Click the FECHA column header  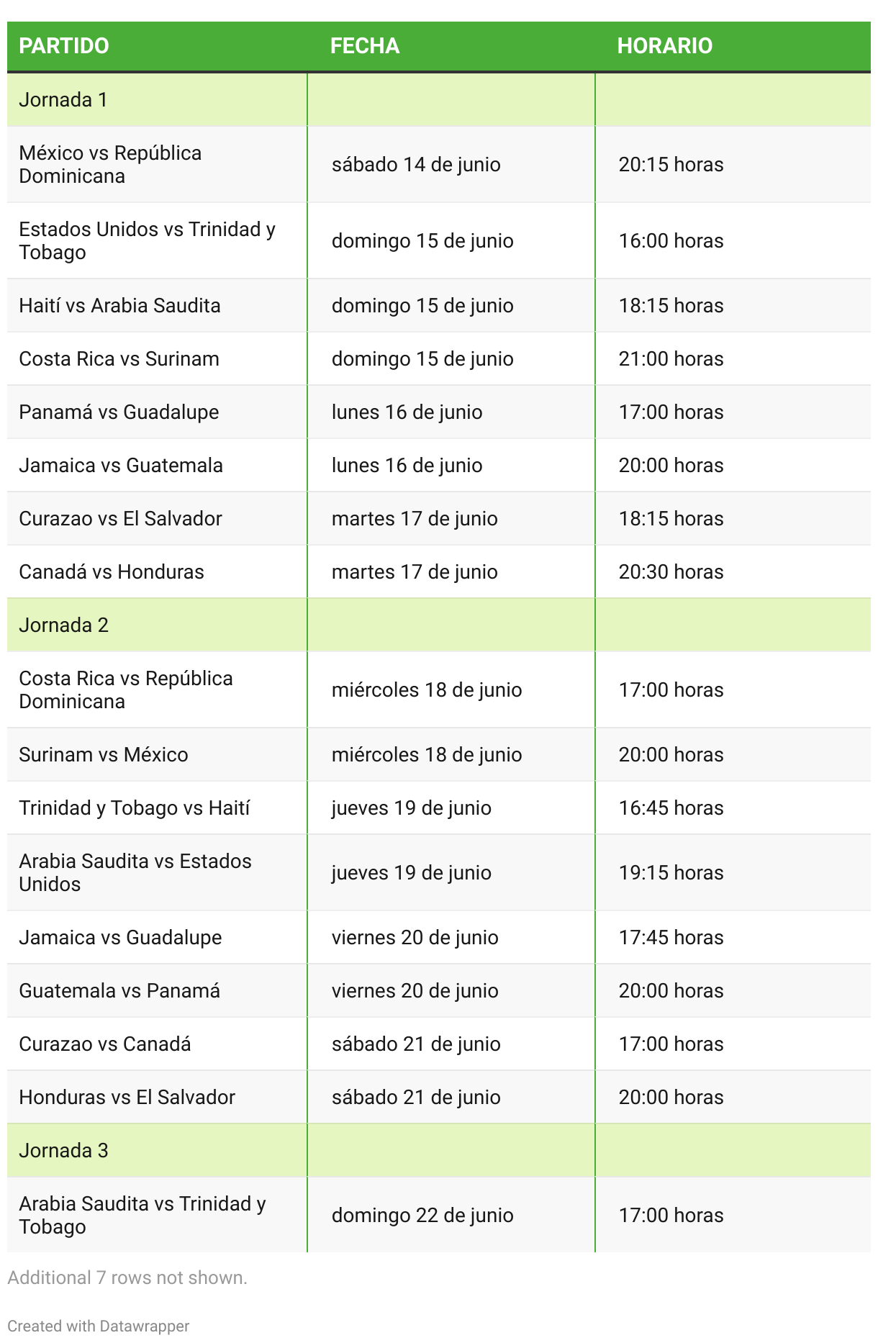pos(365,46)
